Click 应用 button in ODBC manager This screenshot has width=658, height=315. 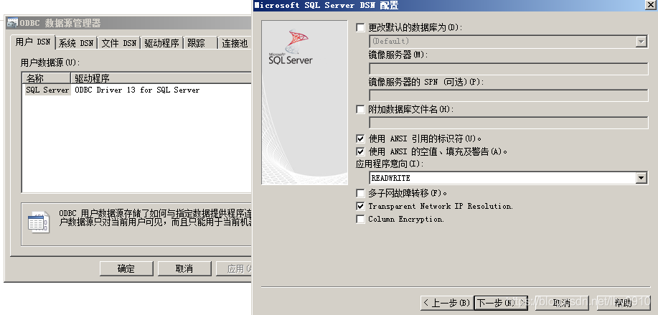[x=234, y=269]
